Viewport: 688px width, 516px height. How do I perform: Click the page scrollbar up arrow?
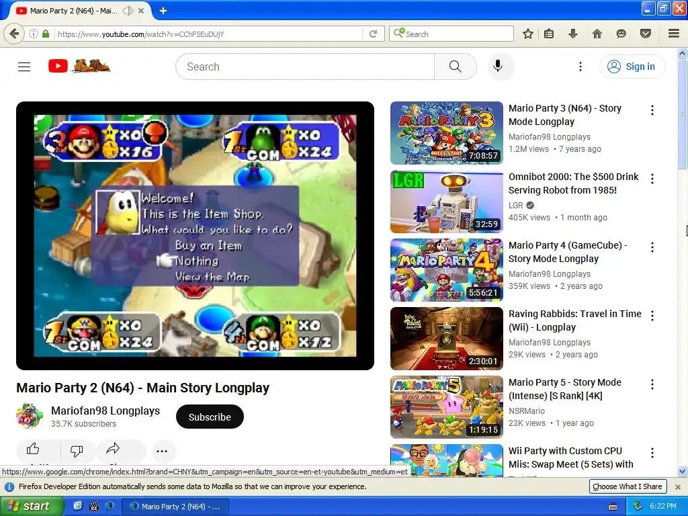(682, 53)
